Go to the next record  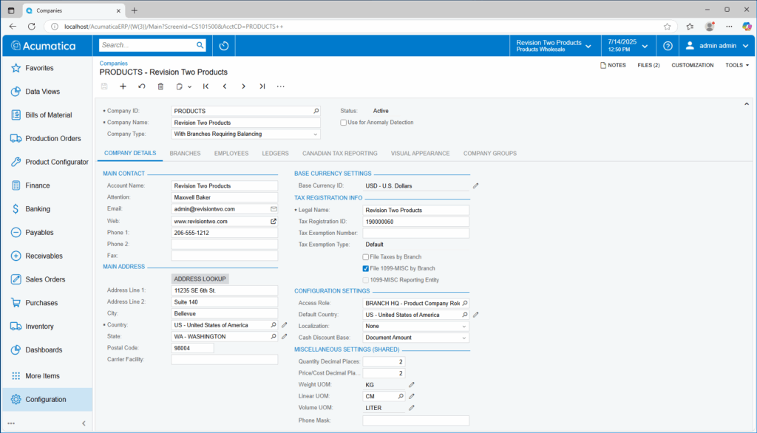pyautogui.click(x=243, y=86)
